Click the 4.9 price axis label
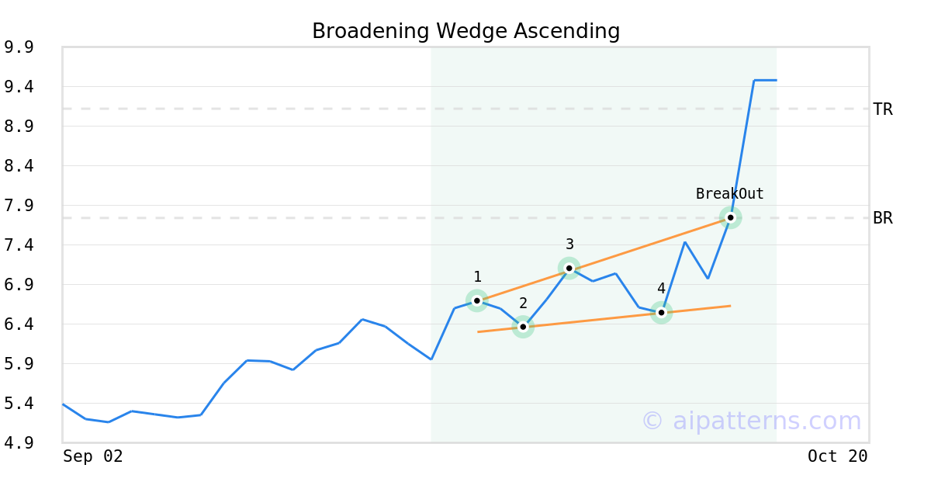 (19, 443)
